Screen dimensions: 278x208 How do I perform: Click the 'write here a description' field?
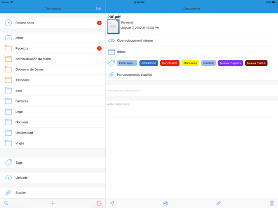pos(192,90)
